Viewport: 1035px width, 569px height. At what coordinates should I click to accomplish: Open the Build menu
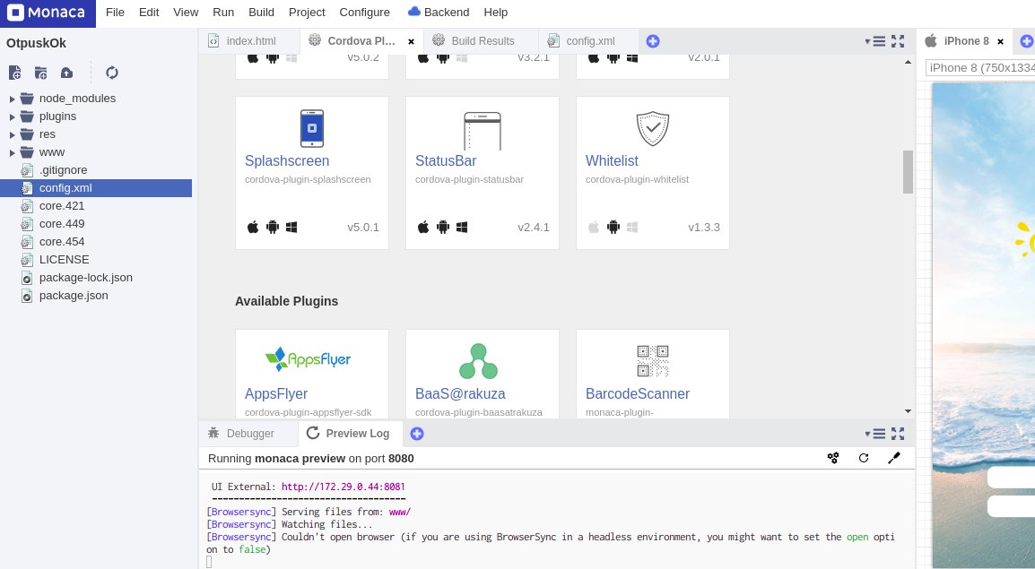click(261, 12)
